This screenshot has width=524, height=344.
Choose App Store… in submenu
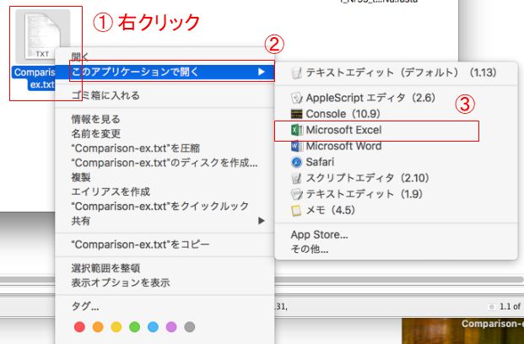point(396,234)
